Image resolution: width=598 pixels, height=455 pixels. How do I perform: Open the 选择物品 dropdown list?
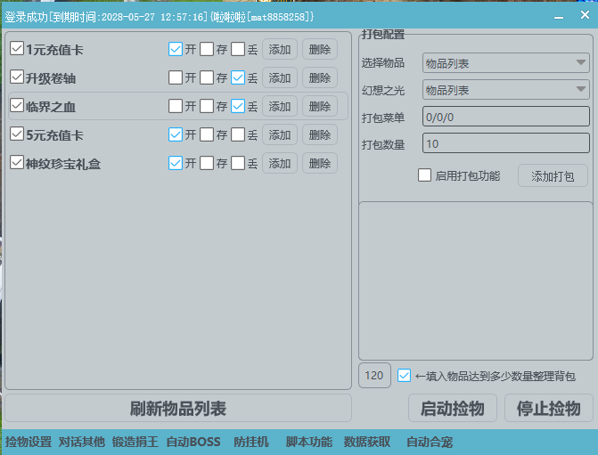(505, 62)
